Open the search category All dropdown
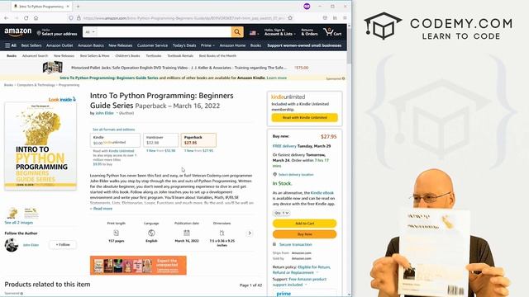529x297 pixels. pos(89,32)
